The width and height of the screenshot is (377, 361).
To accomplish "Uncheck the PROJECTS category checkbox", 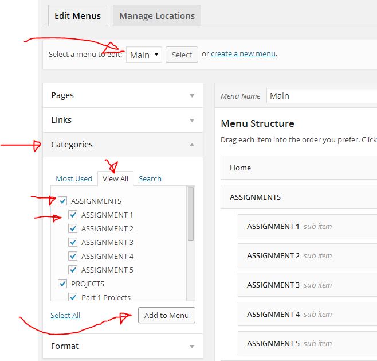I will (x=63, y=284).
